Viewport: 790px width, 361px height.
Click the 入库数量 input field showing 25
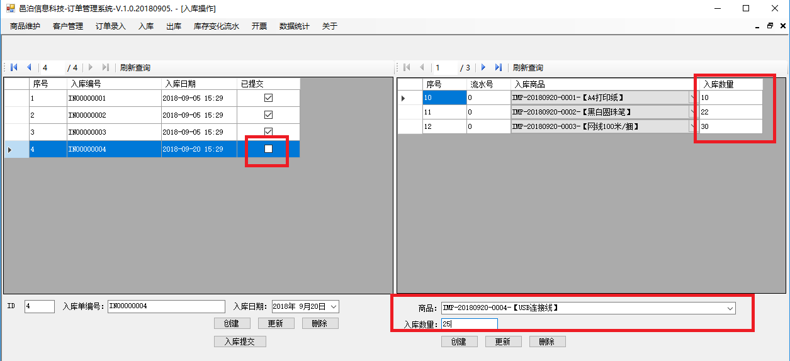click(x=469, y=324)
